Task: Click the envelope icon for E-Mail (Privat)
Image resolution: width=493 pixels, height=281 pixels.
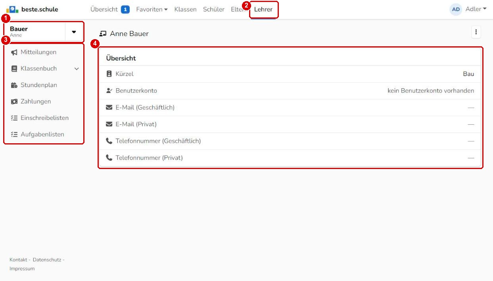Action: (x=109, y=124)
